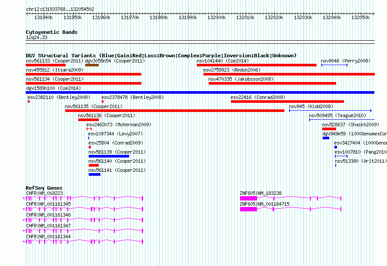Click the blue nsv561141 gain bar

tap(94, 174)
